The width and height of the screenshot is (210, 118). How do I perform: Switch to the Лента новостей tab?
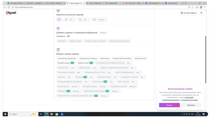(174, 3)
